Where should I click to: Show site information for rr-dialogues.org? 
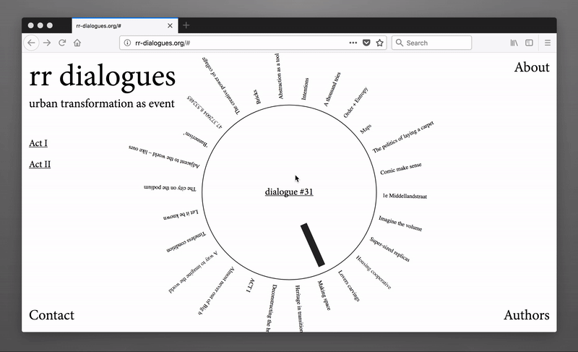tap(127, 43)
